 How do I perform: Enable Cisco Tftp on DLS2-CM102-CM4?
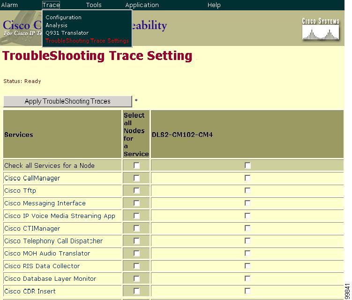pos(247,191)
